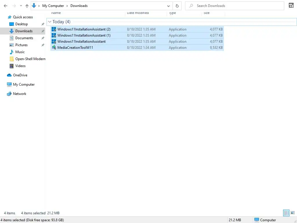Open Open-Shell Modern folder
Screen dimensions: 297x223
click(x=30, y=59)
